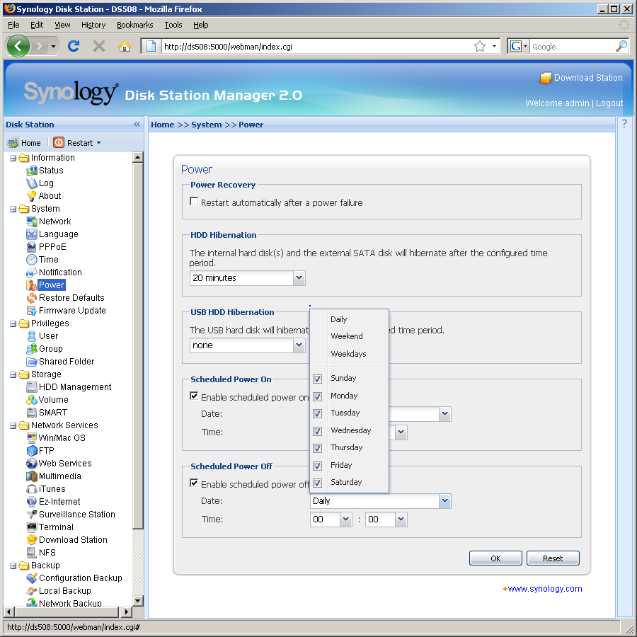Screen dimensions: 637x637
Task: Open Scheduled Power Off minute dropdown
Action: [x=386, y=520]
